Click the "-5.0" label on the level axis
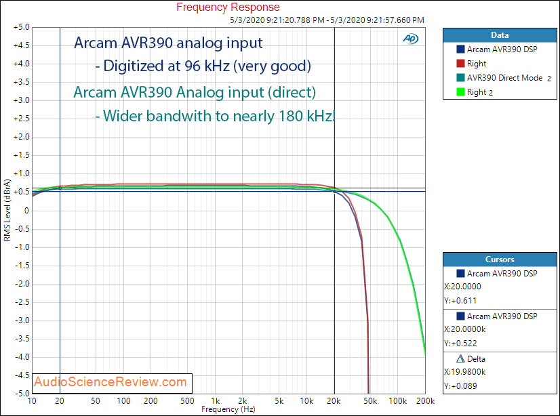 (x=22, y=393)
